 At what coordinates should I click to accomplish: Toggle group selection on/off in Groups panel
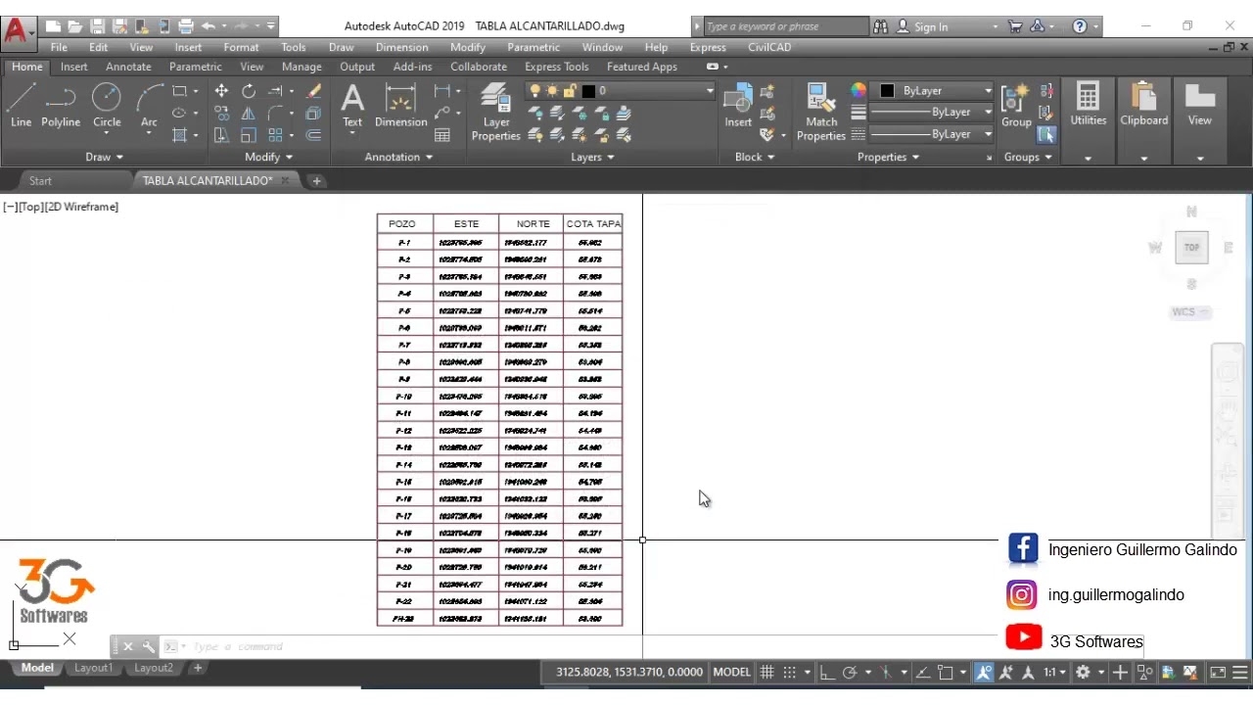point(1046,134)
